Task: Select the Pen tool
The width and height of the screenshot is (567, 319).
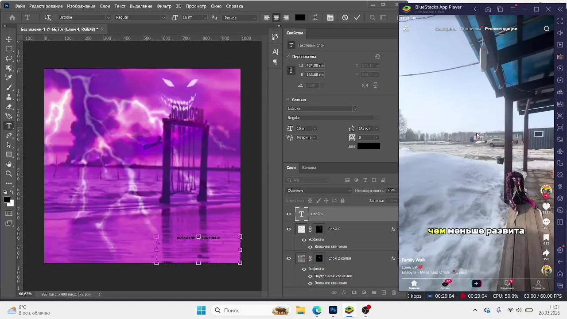Action: pyautogui.click(x=9, y=135)
